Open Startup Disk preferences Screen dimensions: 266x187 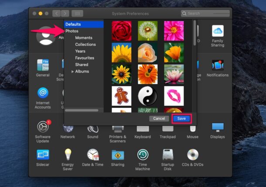(x=167, y=155)
